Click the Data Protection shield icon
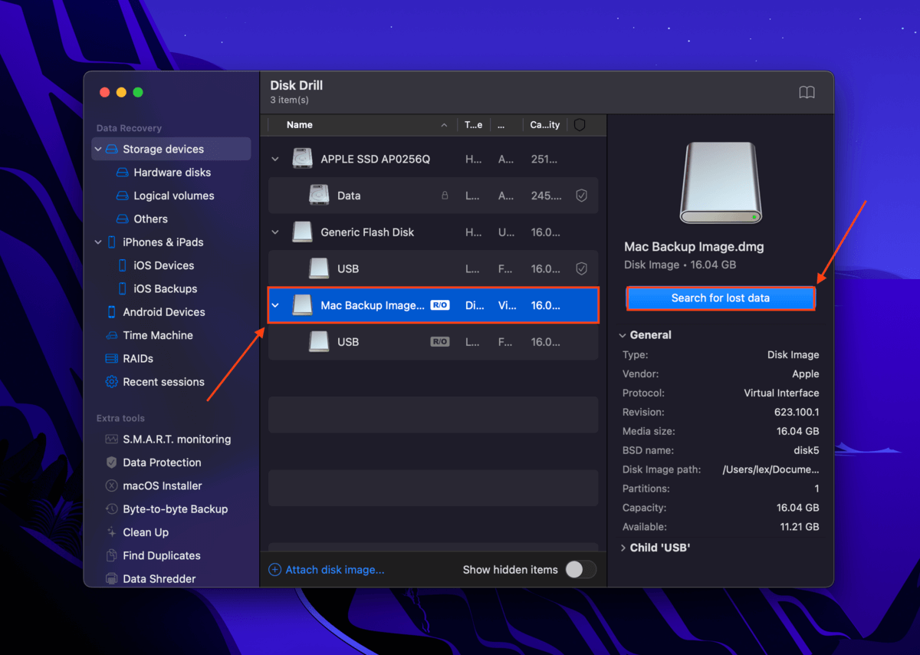Image resolution: width=920 pixels, height=655 pixels. [112, 462]
